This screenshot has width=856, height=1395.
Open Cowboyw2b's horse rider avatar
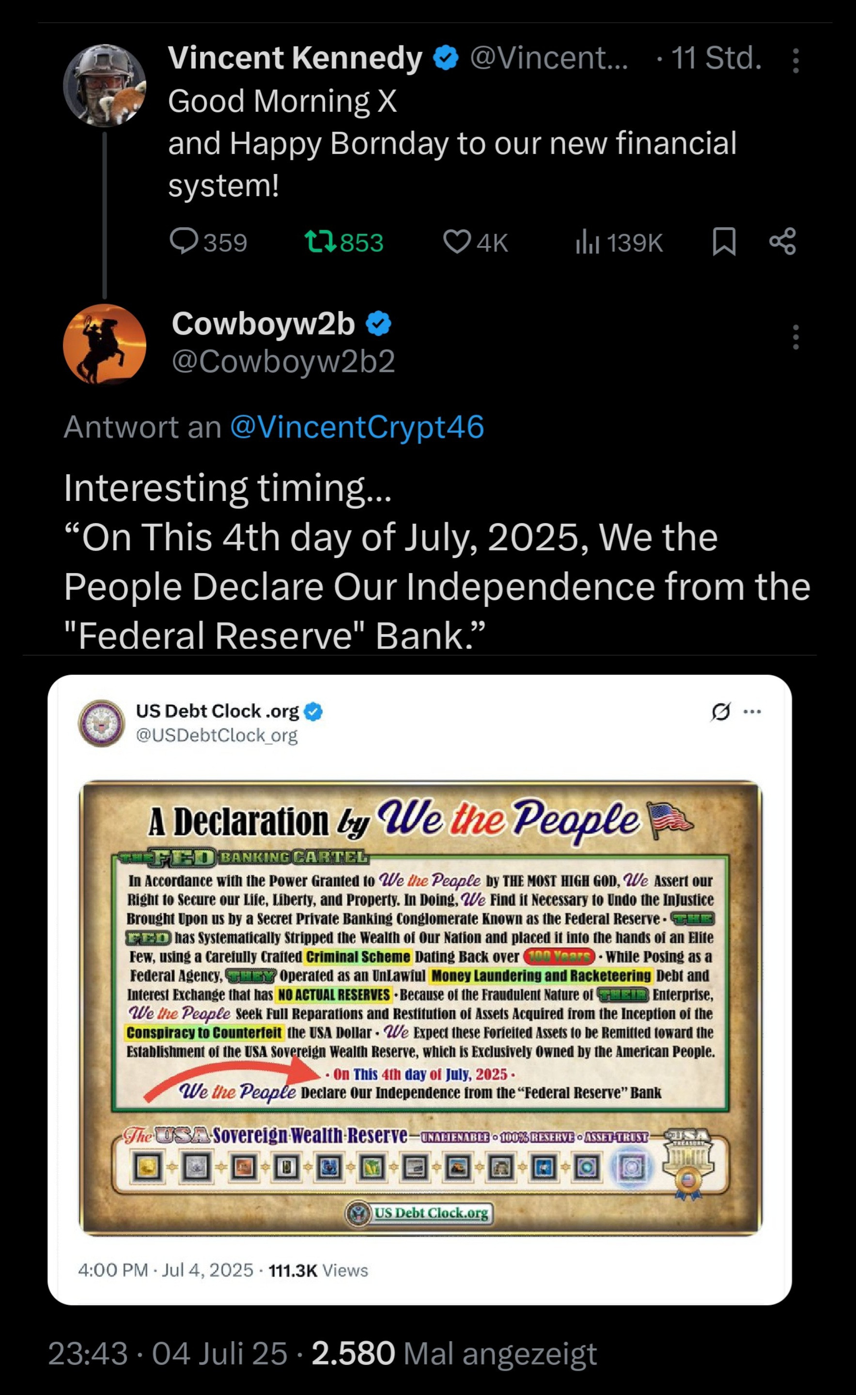tap(105, 344)
